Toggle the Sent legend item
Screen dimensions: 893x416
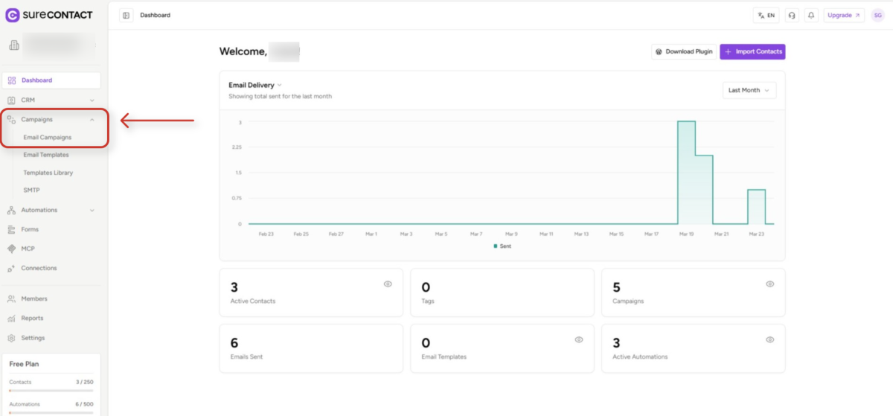point(502,246)
